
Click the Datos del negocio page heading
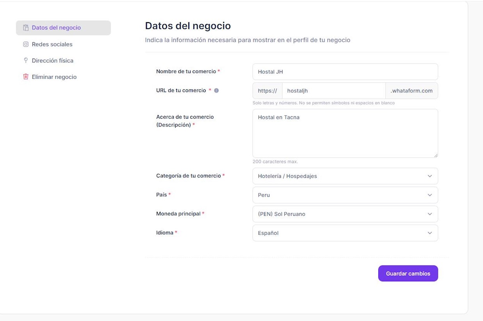point(188,26)
